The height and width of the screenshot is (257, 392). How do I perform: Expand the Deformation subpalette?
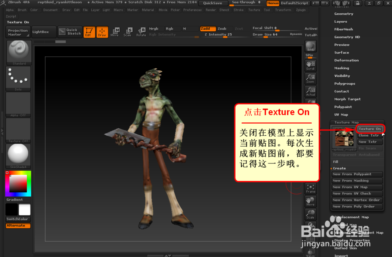pyautogui.click(x=346, y=60)
